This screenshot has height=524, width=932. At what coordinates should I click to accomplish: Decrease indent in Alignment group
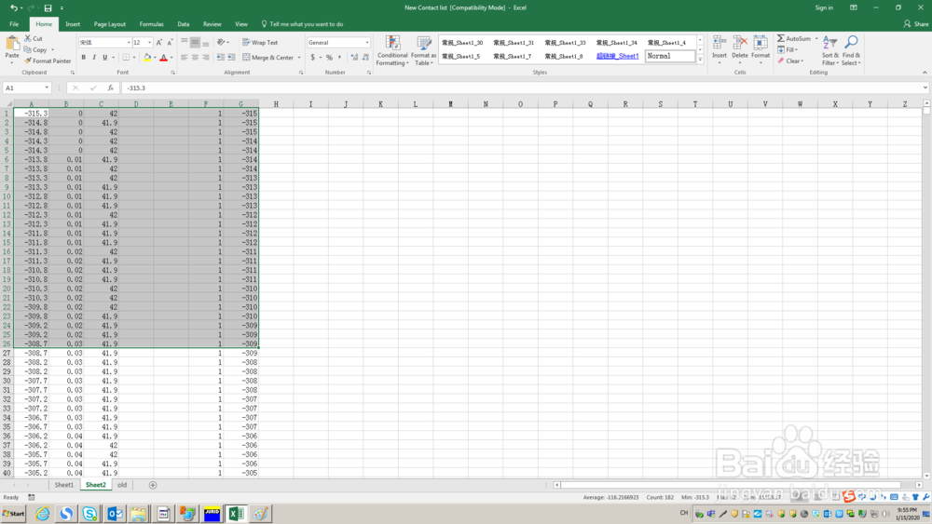(221, 58)
